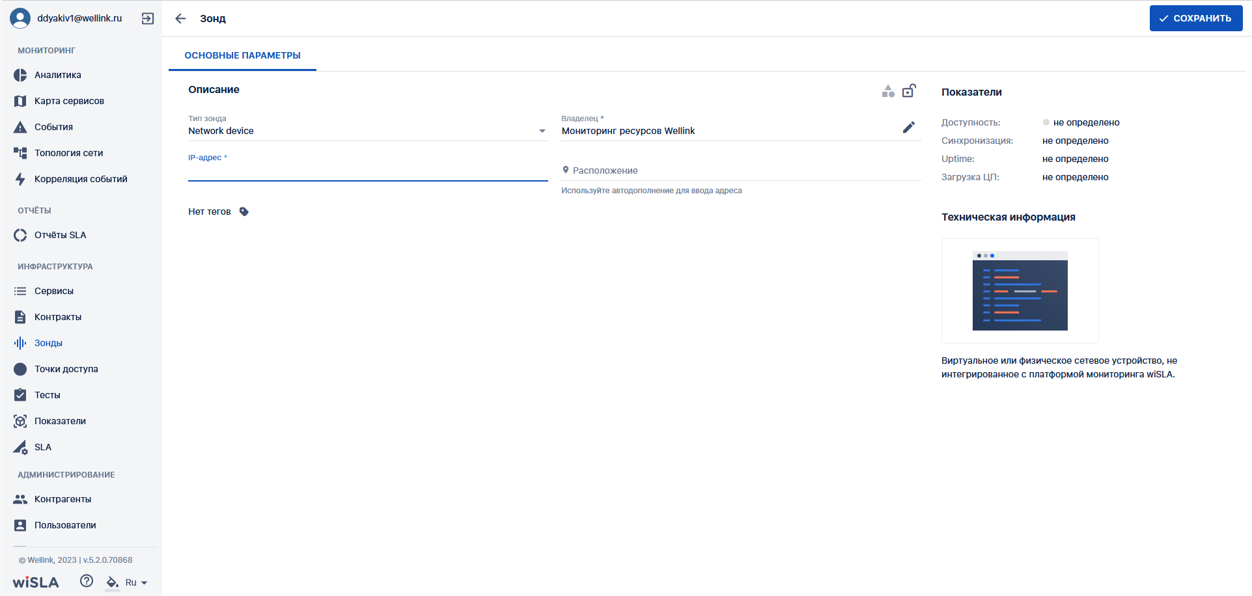Open Тесты menu item
This screenshot has height=596, width=1252.
click(x=47, y=395)
